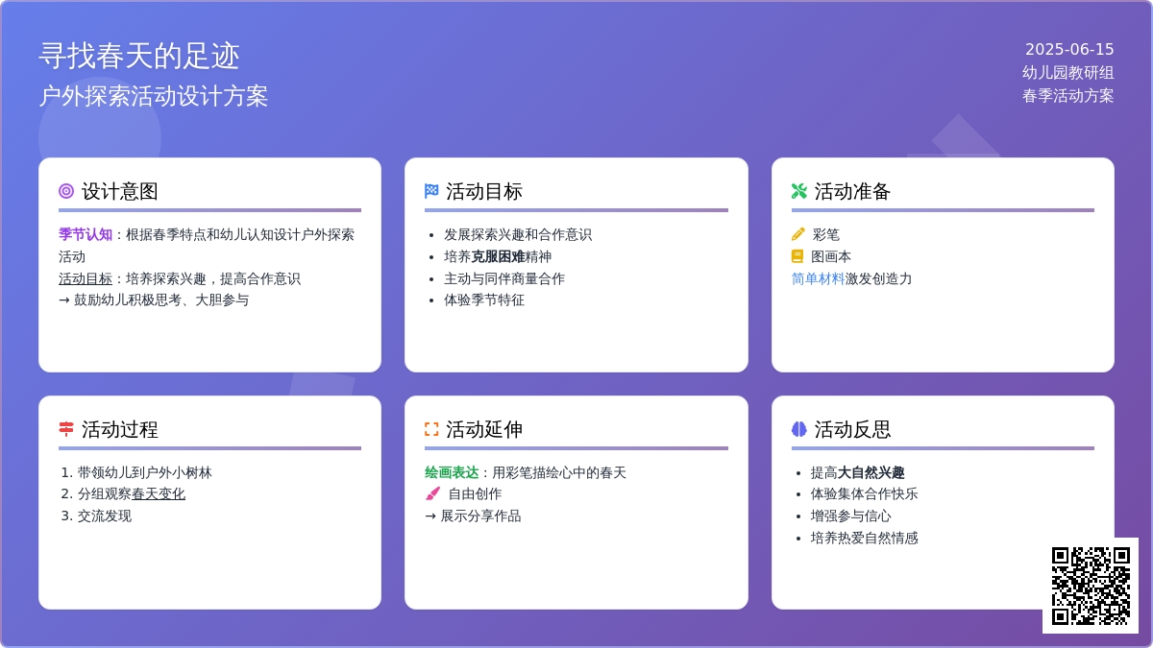Click the purple 季节认知 label
Image resolution: width=1153 pixels, height=648 pixels.
[x=86, y=234]
